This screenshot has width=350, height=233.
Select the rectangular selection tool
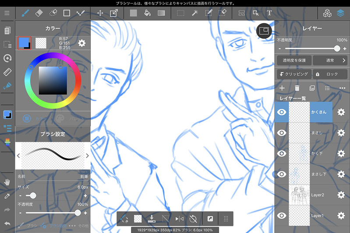click(180, 13)
